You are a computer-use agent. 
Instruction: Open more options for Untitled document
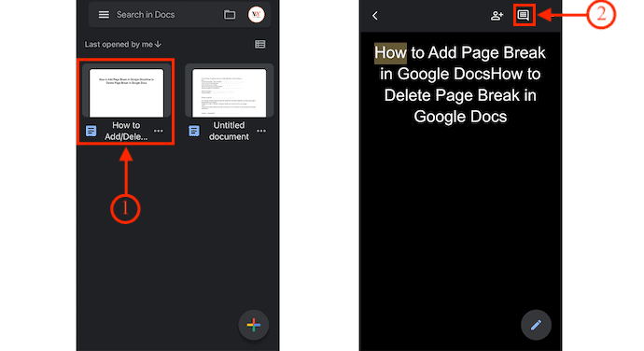tap(261, 131)
